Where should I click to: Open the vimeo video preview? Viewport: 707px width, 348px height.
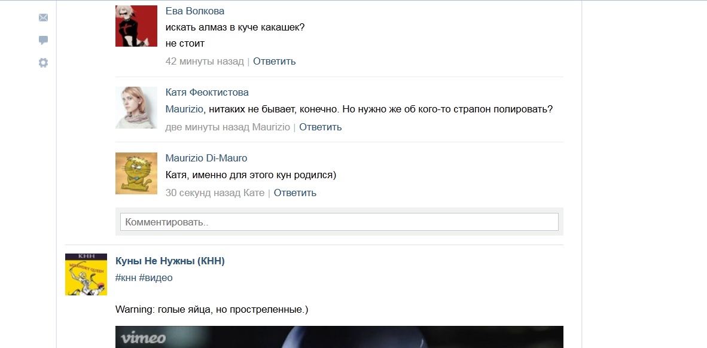pos(339,337)
